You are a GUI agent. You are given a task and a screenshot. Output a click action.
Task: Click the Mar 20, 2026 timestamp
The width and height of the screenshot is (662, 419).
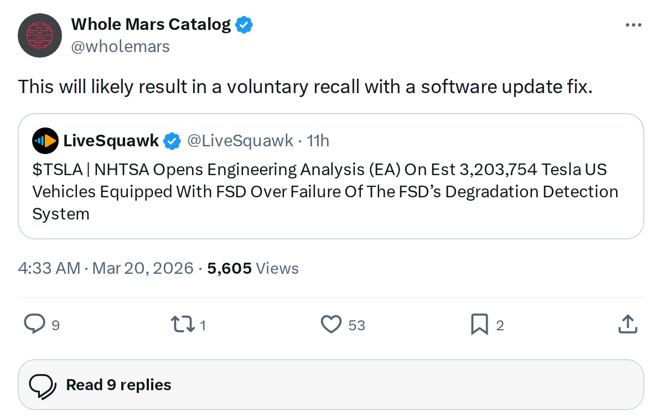143,268
